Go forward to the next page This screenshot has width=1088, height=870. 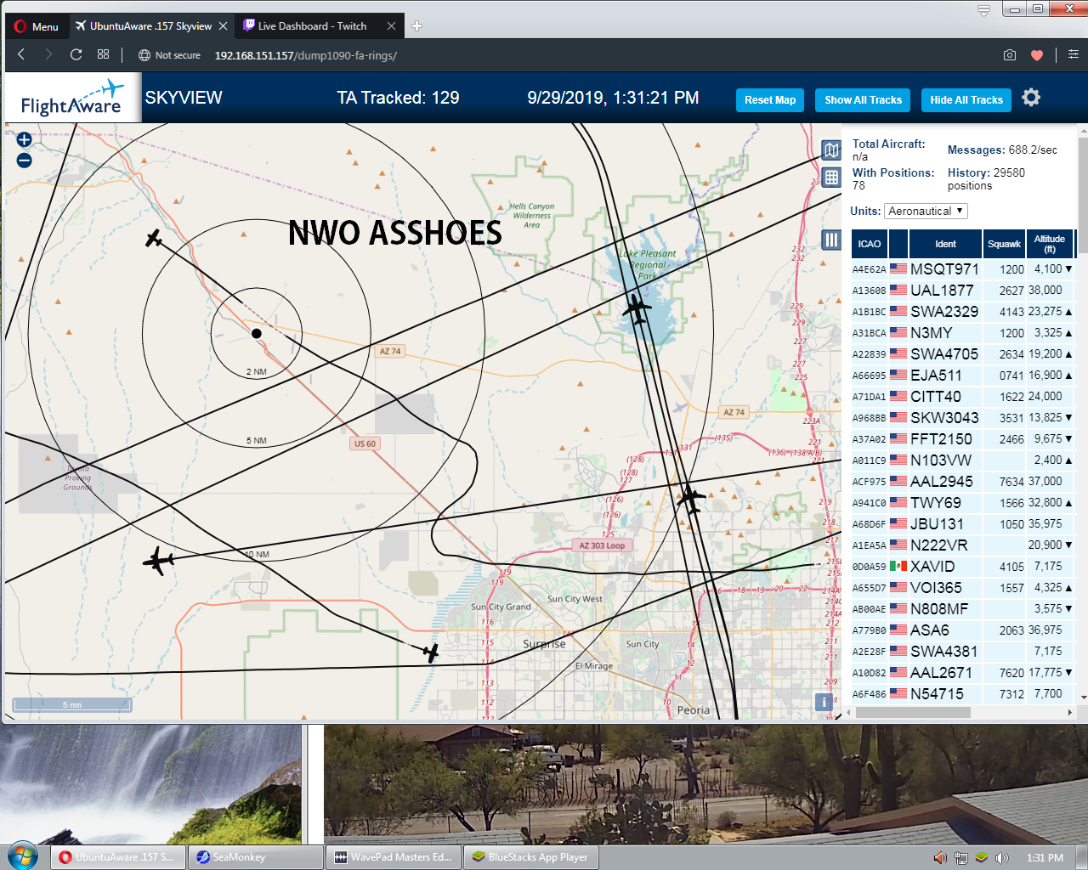[x=48, y=54]
